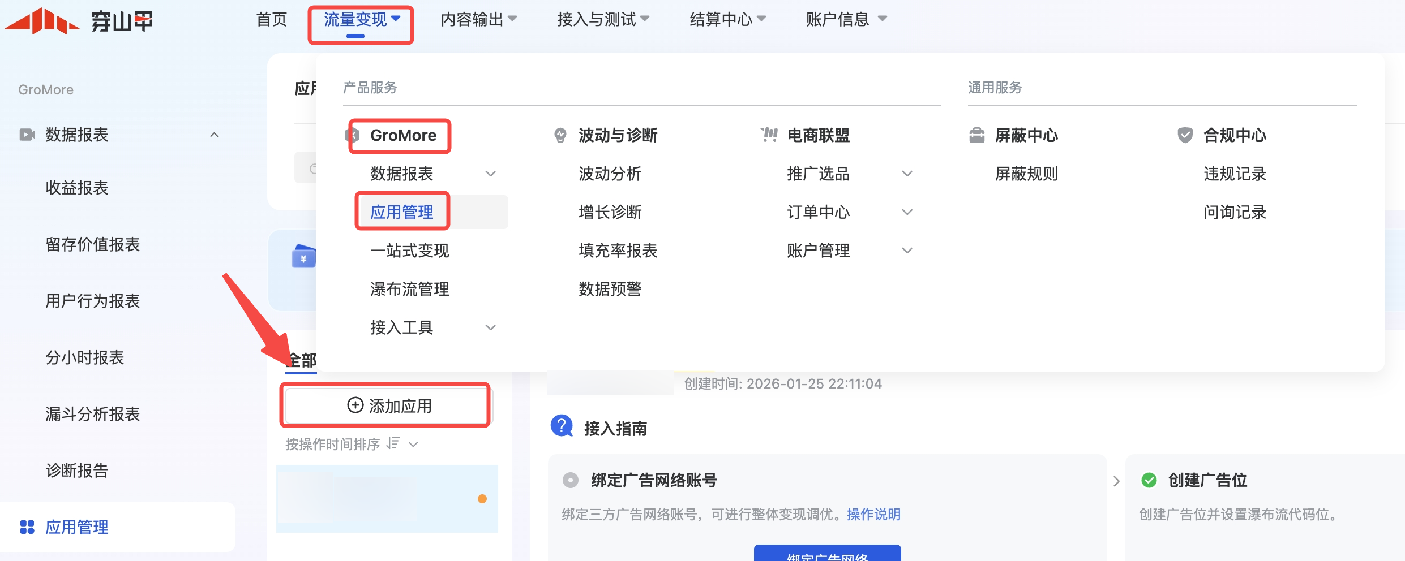Click the sort order icon beside 按操作时间排序
The image size is (1405, 561).
point(393,443)
